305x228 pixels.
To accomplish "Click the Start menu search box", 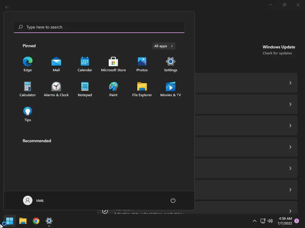I will [99, 27].
